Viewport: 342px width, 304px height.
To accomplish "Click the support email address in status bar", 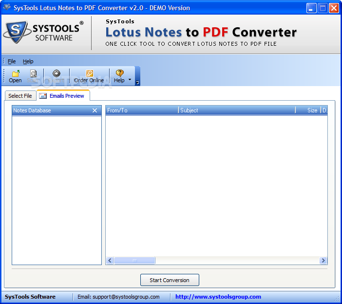I will pos(126,297).
